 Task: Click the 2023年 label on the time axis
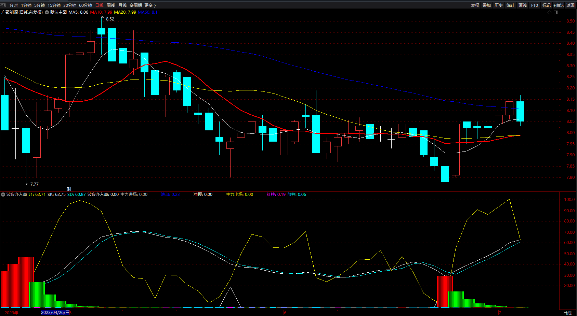[12, 313]
